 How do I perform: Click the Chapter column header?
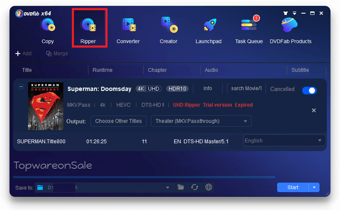pyautogui.click(x=157, y=70)
